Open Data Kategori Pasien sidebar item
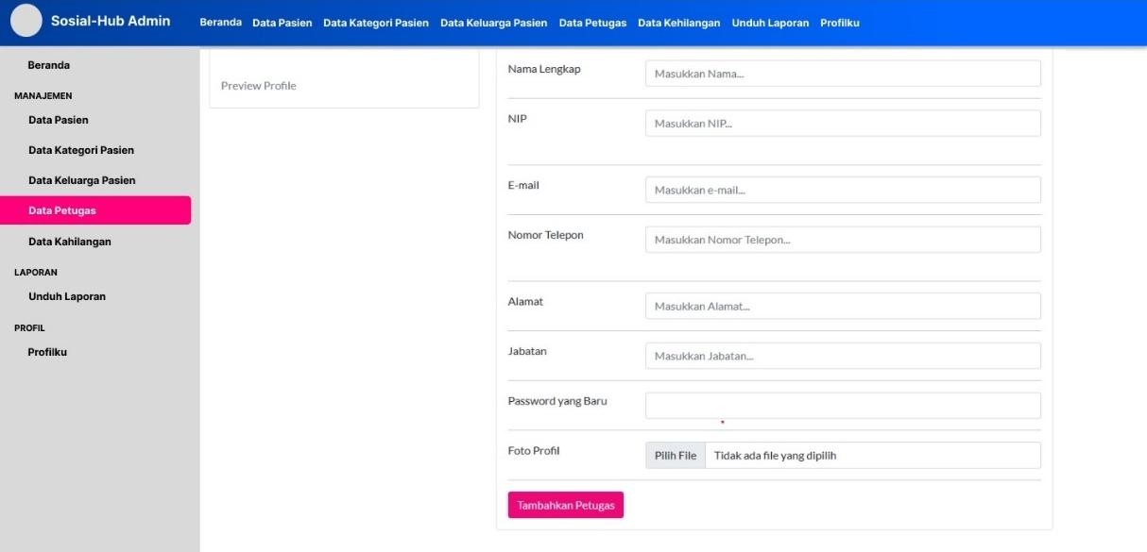The height and width of the screenshot is (552, 1147). 81,150
